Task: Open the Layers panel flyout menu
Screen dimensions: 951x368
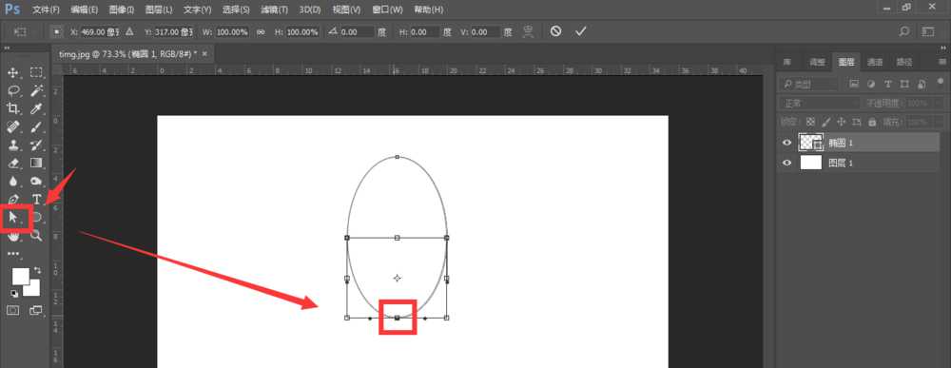Action: tap(941, 61)
